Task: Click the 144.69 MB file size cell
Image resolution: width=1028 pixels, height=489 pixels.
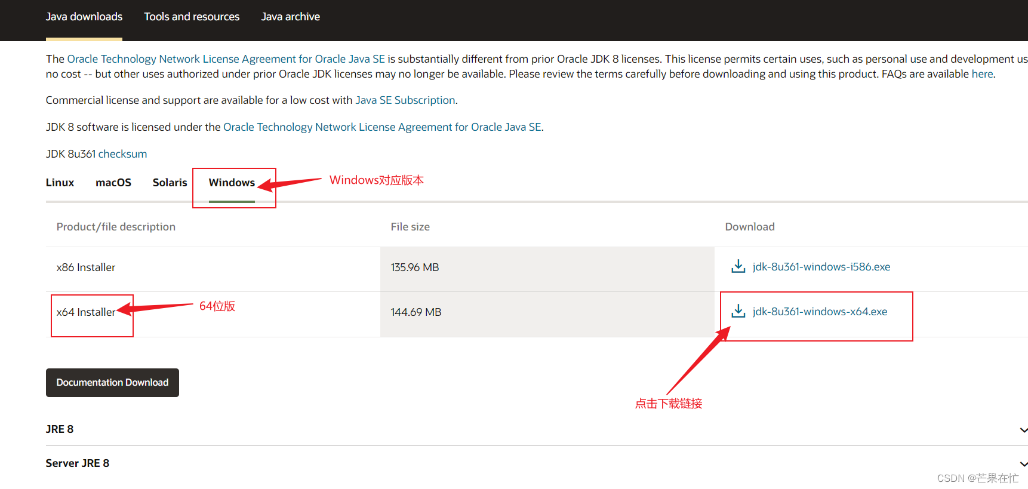Action: [547, 315]
